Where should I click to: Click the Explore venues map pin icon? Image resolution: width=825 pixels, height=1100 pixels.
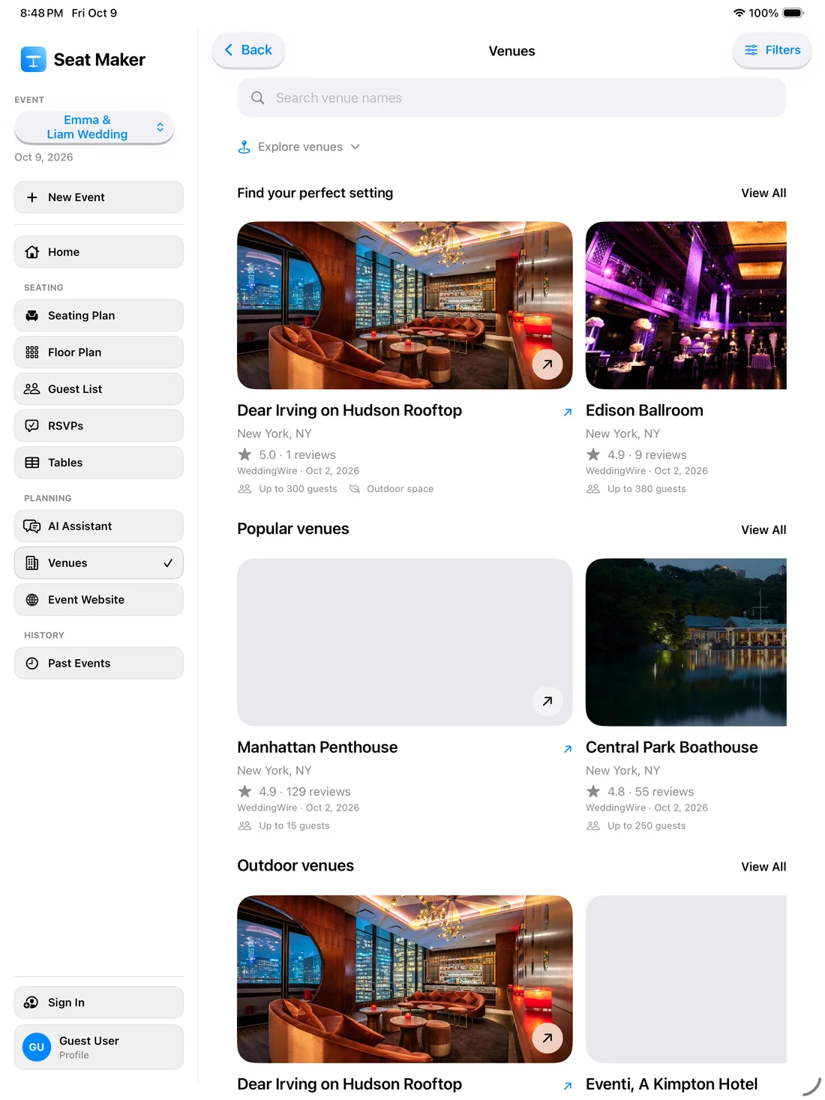[x=244, y=147]
